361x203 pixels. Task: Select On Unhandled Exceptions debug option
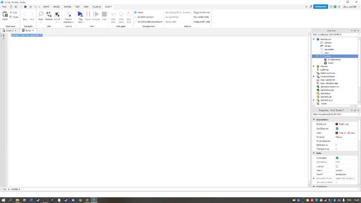135,21
